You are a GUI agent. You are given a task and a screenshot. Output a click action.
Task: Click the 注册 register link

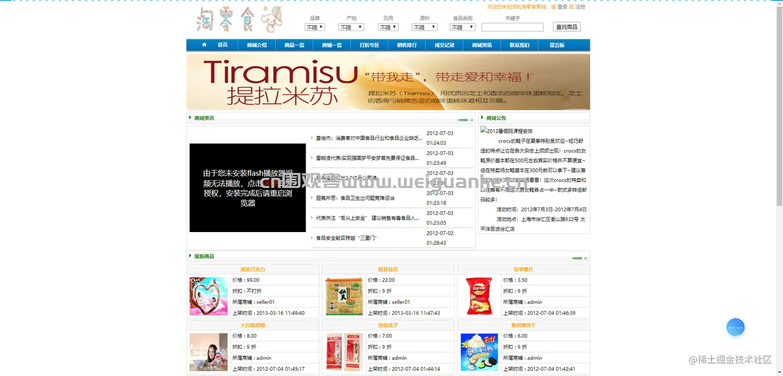point(580,7)
